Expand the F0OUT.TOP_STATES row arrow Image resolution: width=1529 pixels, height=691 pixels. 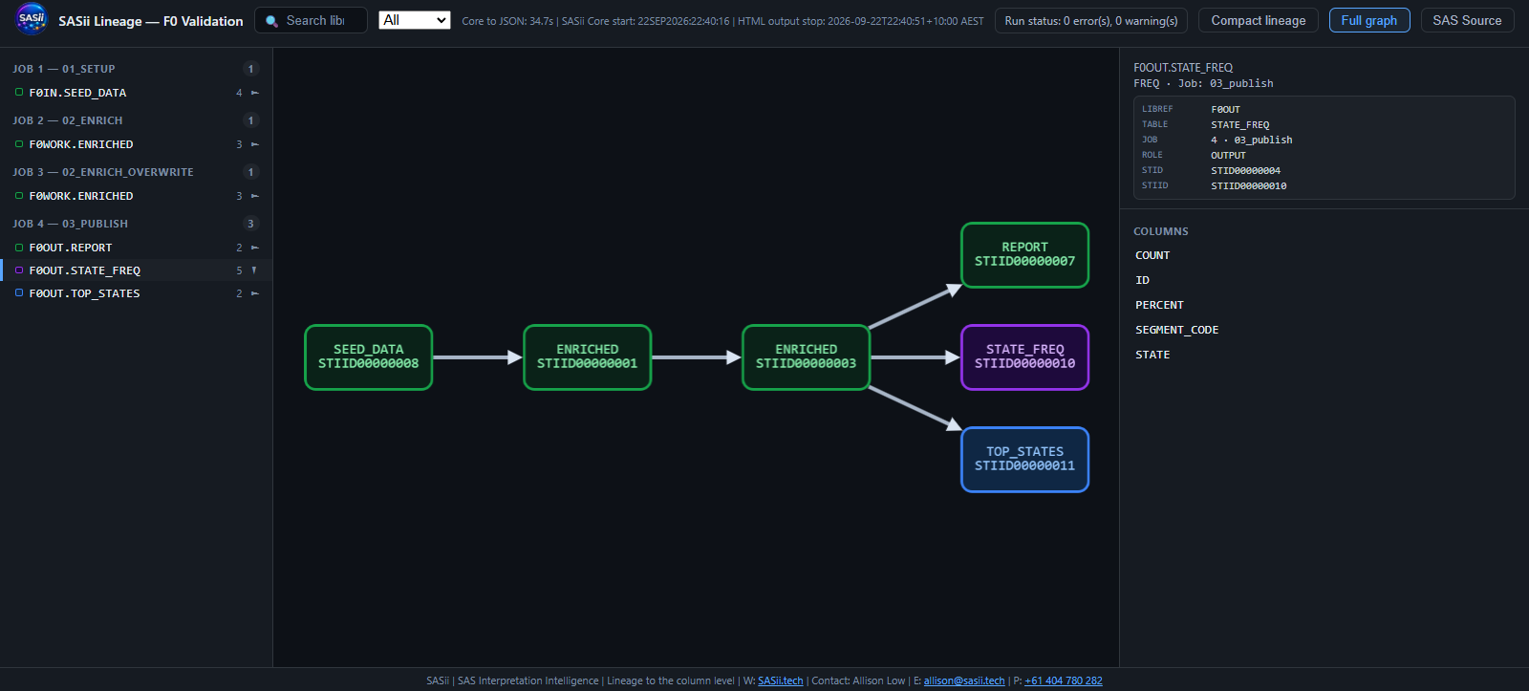254,293
